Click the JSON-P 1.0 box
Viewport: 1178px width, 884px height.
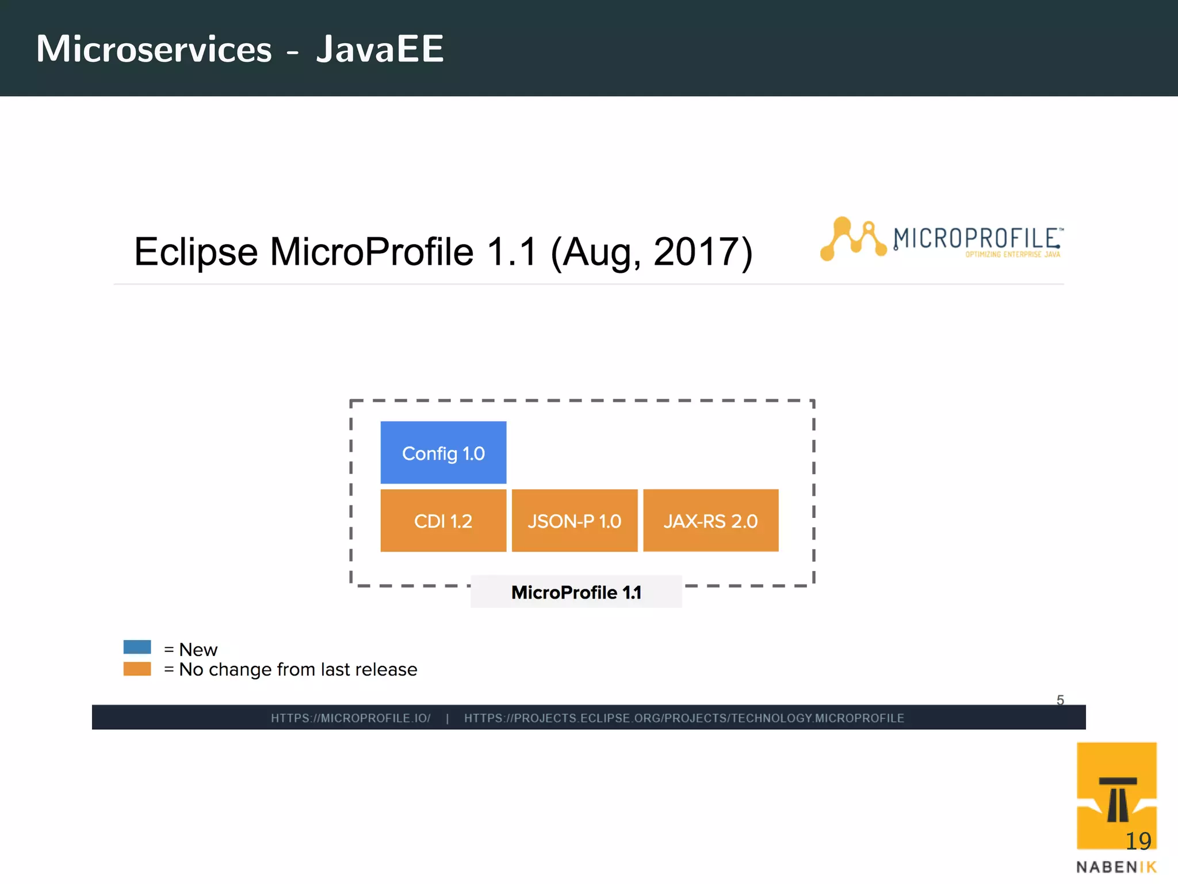[x=574, y=521]
